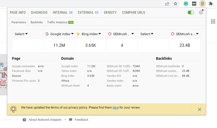Viewport: 217px width, 128px height.
Task: Click the 'here' privacy policy link
Action: click(116, 108)
